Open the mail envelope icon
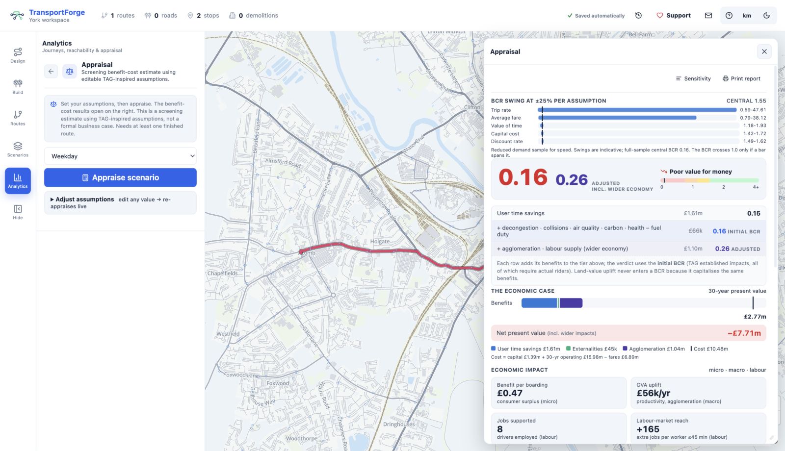The height and width of the screenshot is (451, 785). [708, 16]
